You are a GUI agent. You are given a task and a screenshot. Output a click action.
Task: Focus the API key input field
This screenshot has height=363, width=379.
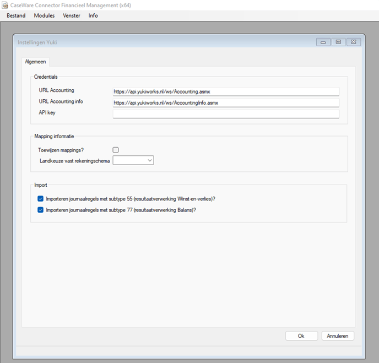226,114
